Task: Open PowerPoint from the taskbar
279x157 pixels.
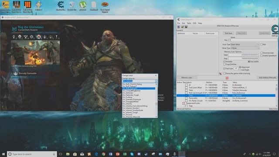Action: click(x=118, y=154)
